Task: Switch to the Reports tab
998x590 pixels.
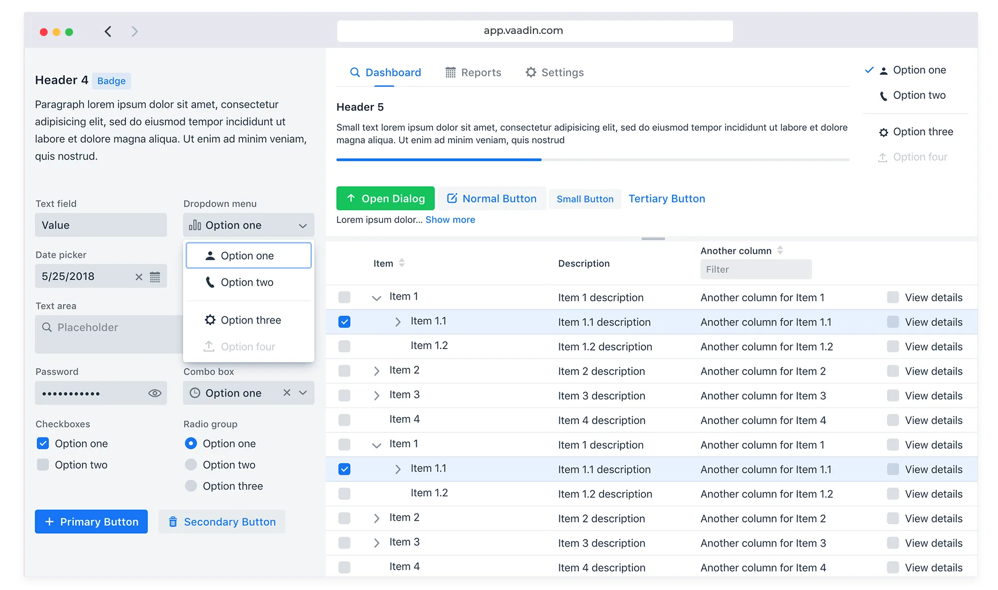Action: tap(472, 72)
